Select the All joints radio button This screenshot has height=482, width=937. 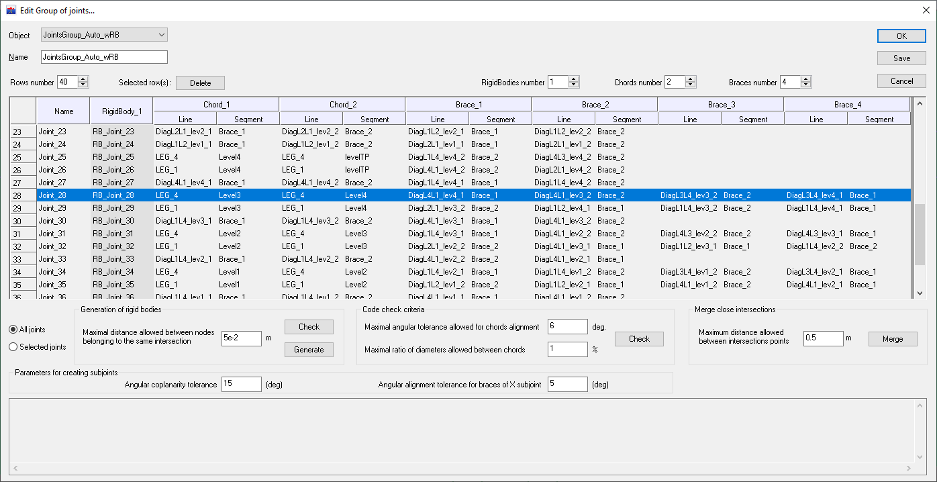[x=13, y=330]
